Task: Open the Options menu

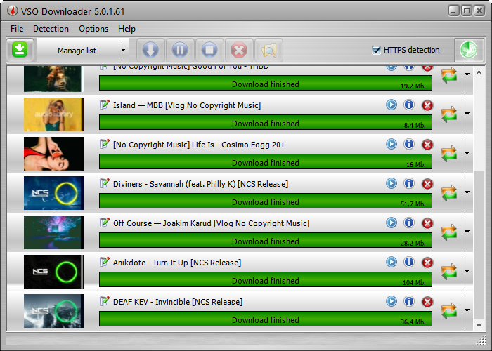Action: [93, 29]
